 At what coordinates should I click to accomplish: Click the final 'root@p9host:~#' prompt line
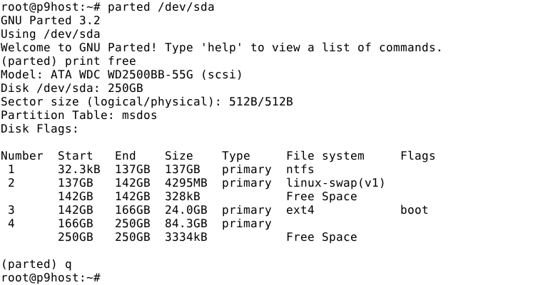50,277
